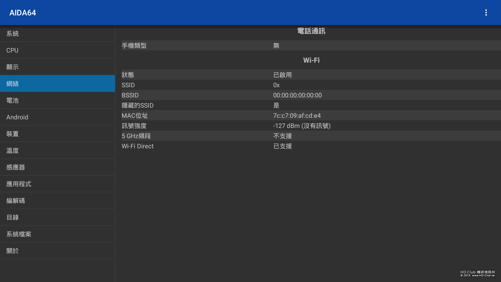
Task: Select the 狀態 row label
Action: click(x=128, y=75)
